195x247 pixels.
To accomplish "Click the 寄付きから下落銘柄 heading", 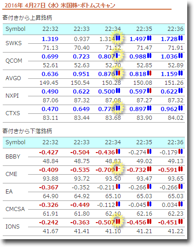I will [27, 131].
